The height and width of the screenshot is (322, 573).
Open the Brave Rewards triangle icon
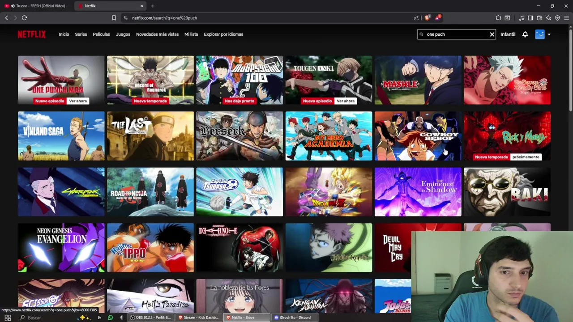tap(438, 18)
